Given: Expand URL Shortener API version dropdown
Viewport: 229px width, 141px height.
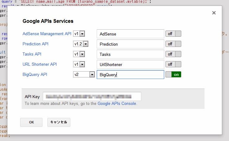Looking at the screenshot, I should (79, 64).
